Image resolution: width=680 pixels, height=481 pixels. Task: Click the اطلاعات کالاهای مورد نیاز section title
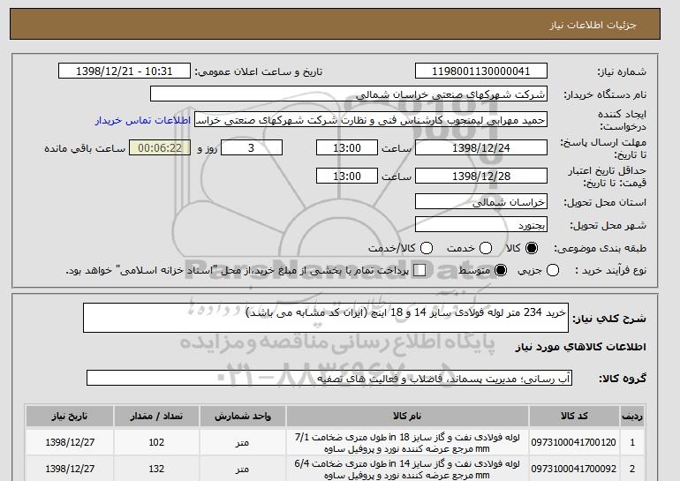point(581,347)
